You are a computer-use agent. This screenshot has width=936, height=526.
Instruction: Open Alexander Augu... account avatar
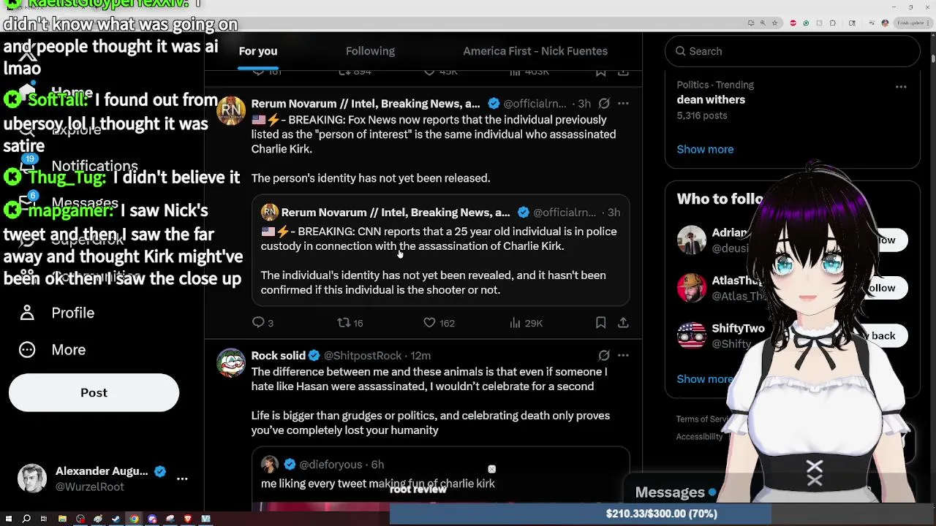pos(32,479)
